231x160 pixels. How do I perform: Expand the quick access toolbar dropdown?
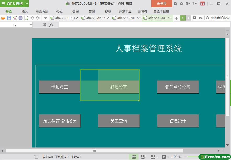tap(45, 18)
